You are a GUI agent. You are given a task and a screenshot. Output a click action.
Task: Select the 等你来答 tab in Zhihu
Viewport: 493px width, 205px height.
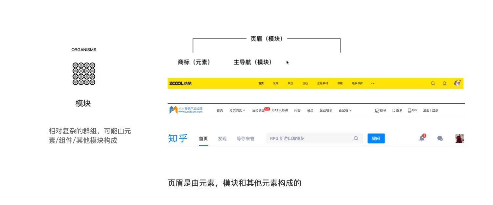pos(246,139)
